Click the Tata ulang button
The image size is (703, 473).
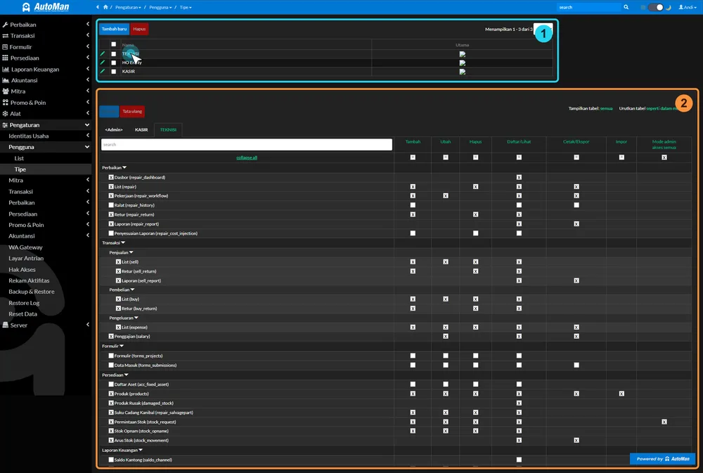(132, 111)
